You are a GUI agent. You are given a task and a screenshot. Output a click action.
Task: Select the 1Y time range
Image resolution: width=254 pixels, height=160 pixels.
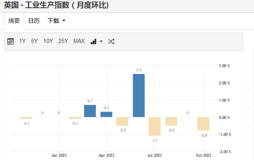(x=23, y=41)
